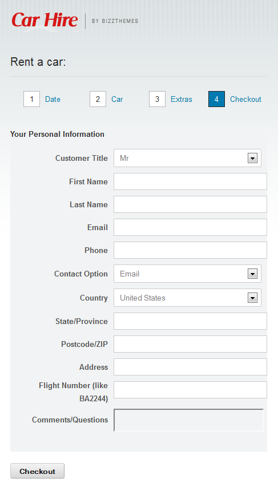Image resolution: width=278 pixels, height=486 pixels.
Task: Select step number 1 box
Action: click(x=31, y=99)
